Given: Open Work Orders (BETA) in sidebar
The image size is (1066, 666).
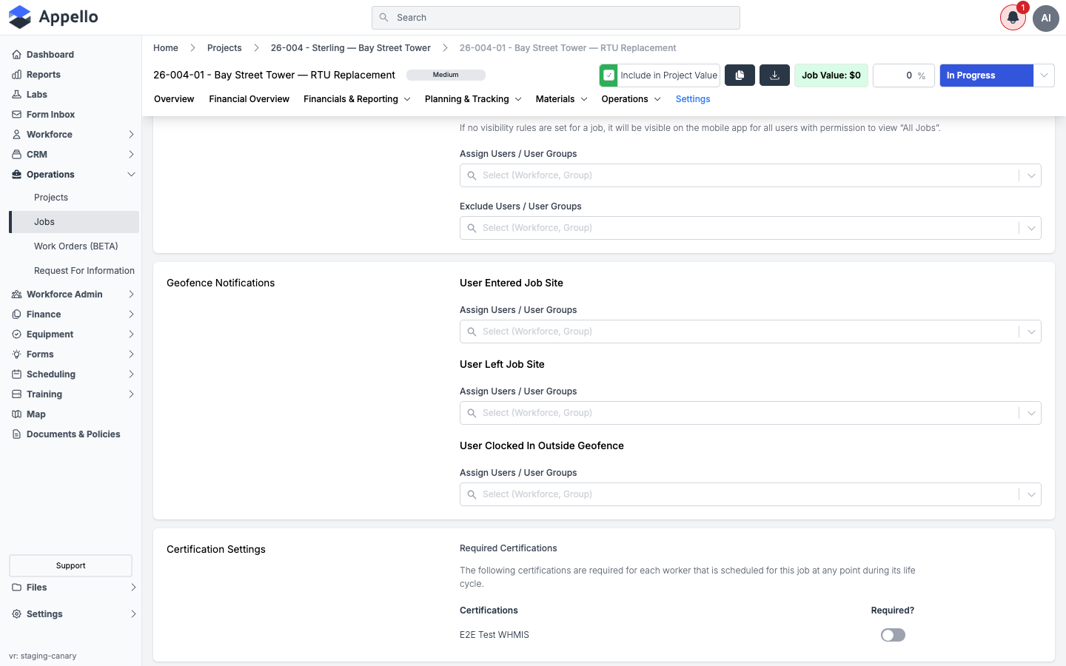Looking at the screenshot, I should coord(76,246).
